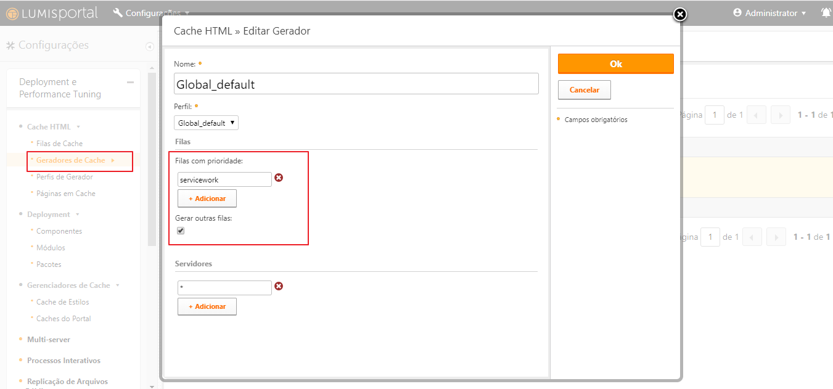
Task: Go to next page arrow
Action: 780,115
